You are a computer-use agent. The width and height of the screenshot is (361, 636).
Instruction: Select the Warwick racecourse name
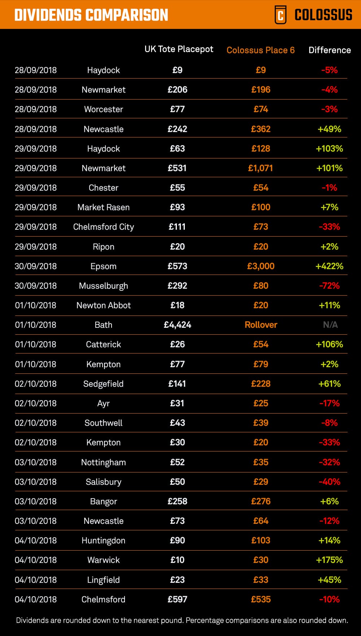(103, 560)
